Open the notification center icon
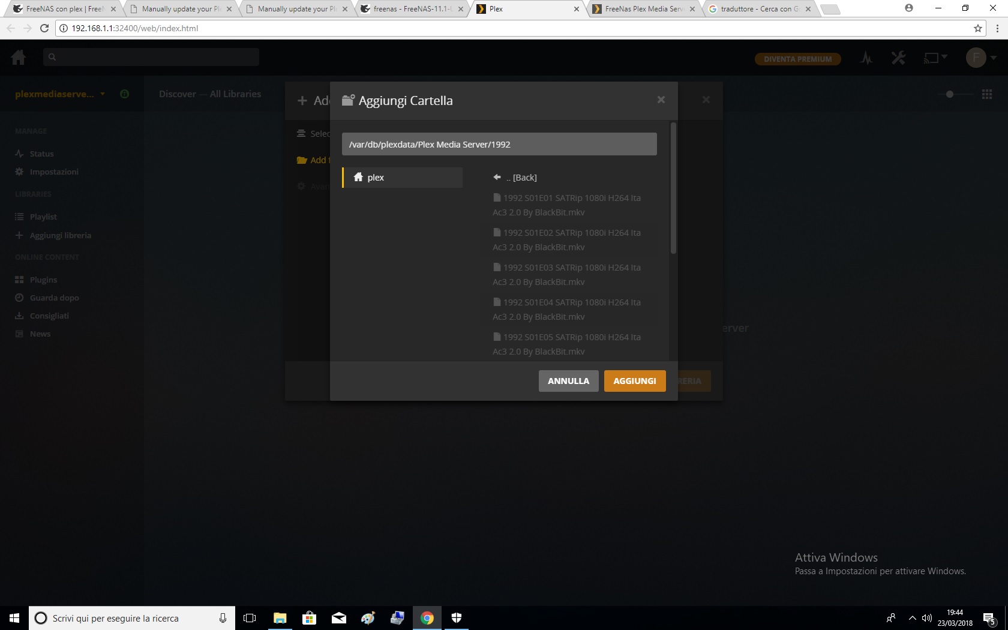 (989, 618)
